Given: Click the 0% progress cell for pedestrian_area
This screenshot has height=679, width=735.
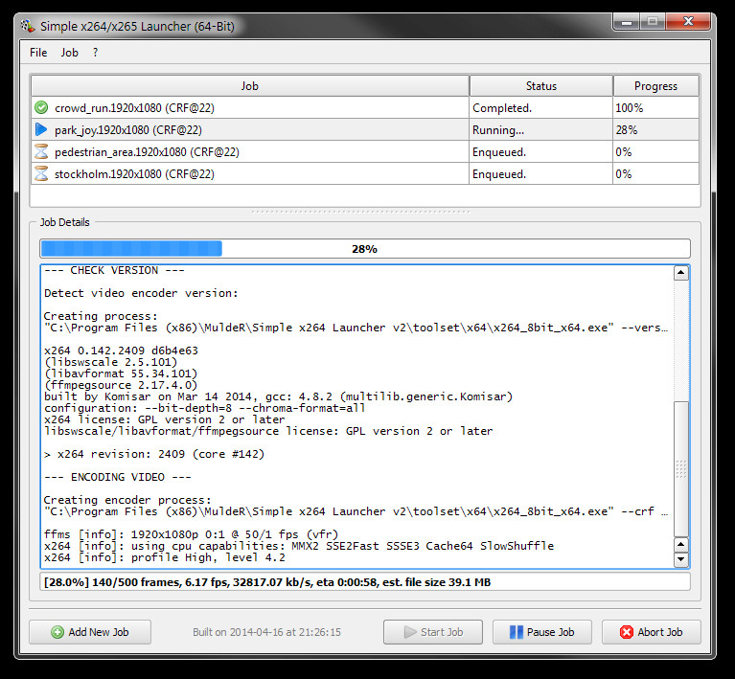Looking at the screenshot, I should click(655, 152).
